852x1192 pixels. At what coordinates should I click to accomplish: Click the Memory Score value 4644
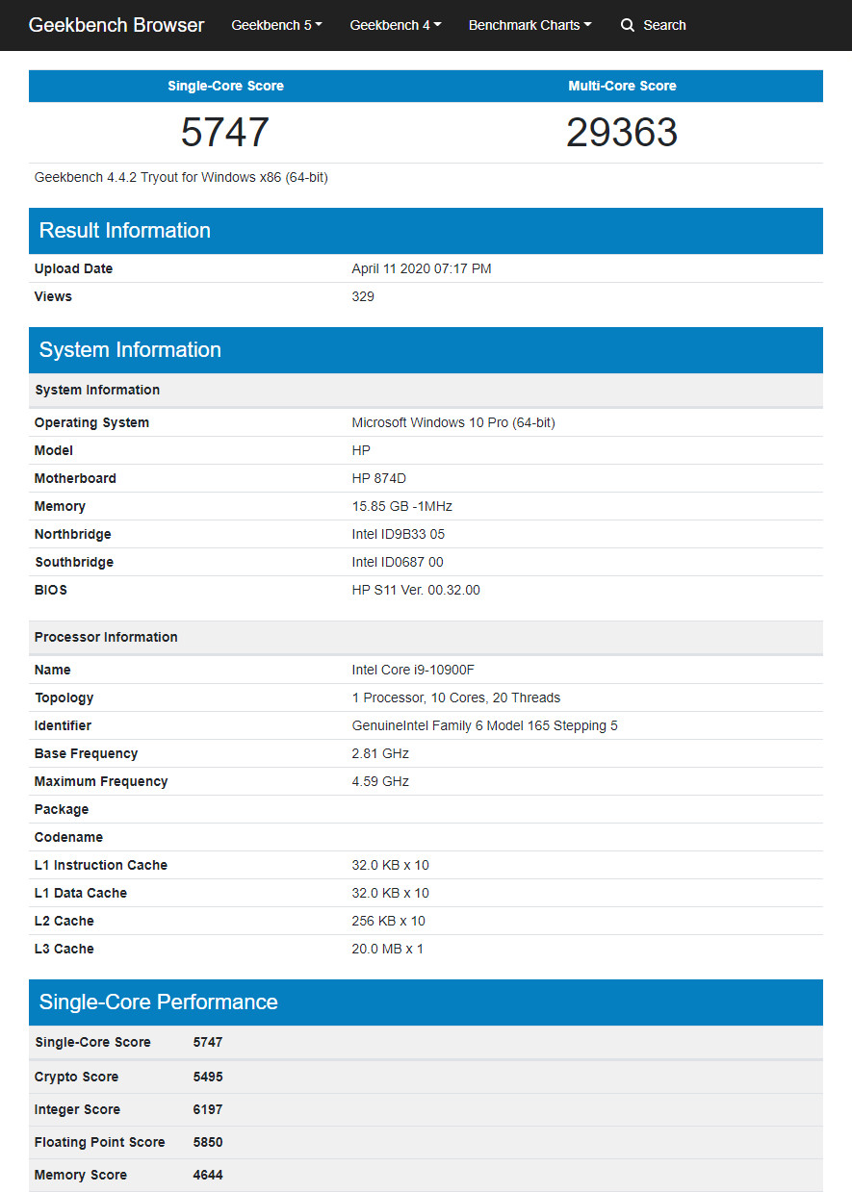click(208, 1175)
